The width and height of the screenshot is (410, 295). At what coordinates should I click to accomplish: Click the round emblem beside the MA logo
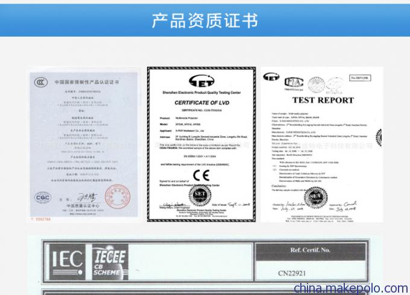(316, 84)
